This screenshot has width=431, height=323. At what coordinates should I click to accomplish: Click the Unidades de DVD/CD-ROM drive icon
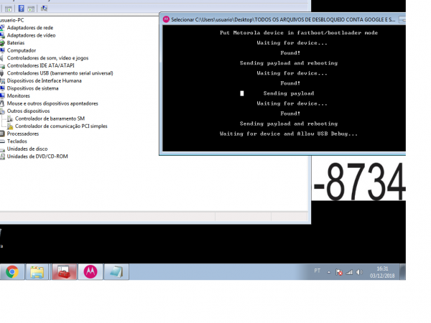2,156
